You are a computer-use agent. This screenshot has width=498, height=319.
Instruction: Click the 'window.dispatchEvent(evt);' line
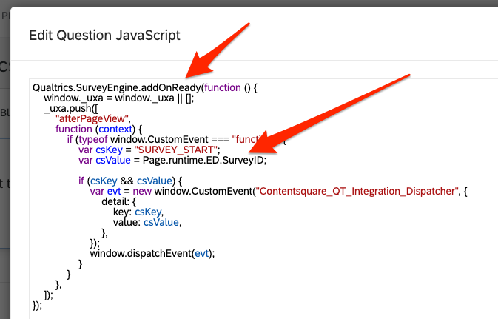[152, 253]
